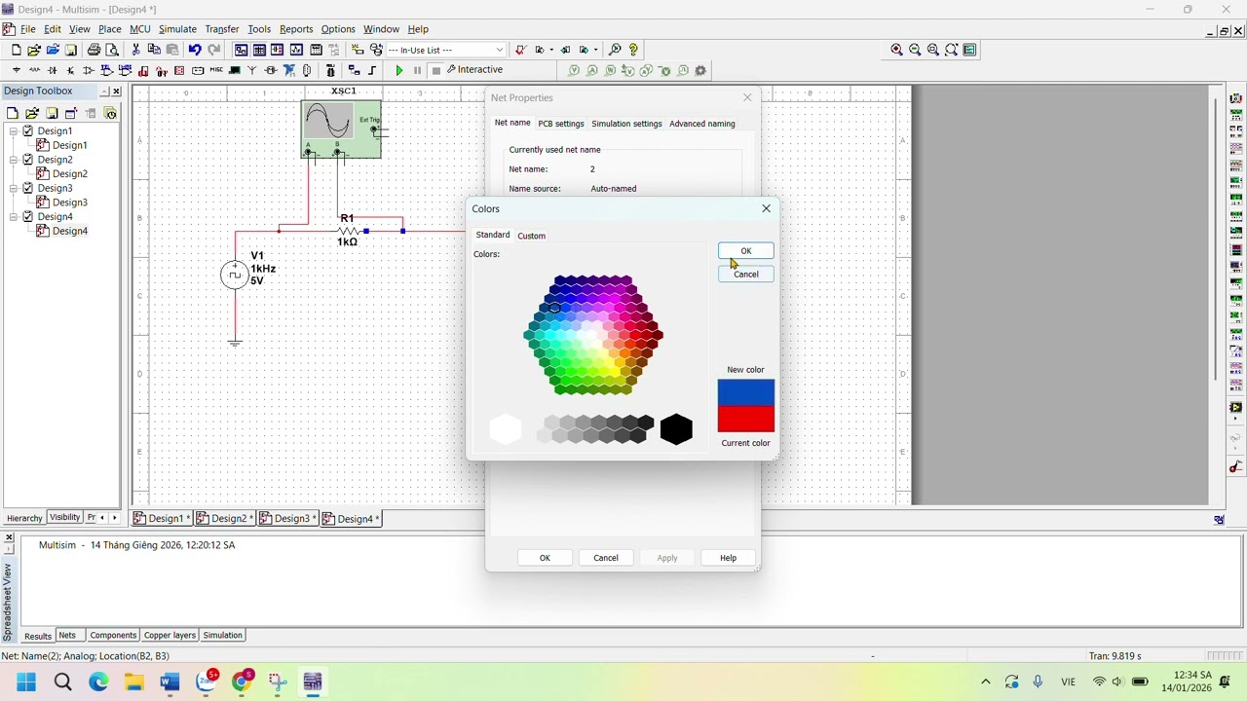Screen dimensions: 1247x701
Task: Switch to Advanced naming tab
Action: (701, 124)
